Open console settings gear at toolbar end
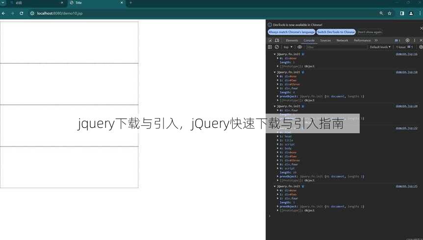The height and width of the screenshot is (240, 423). point(421,47)
